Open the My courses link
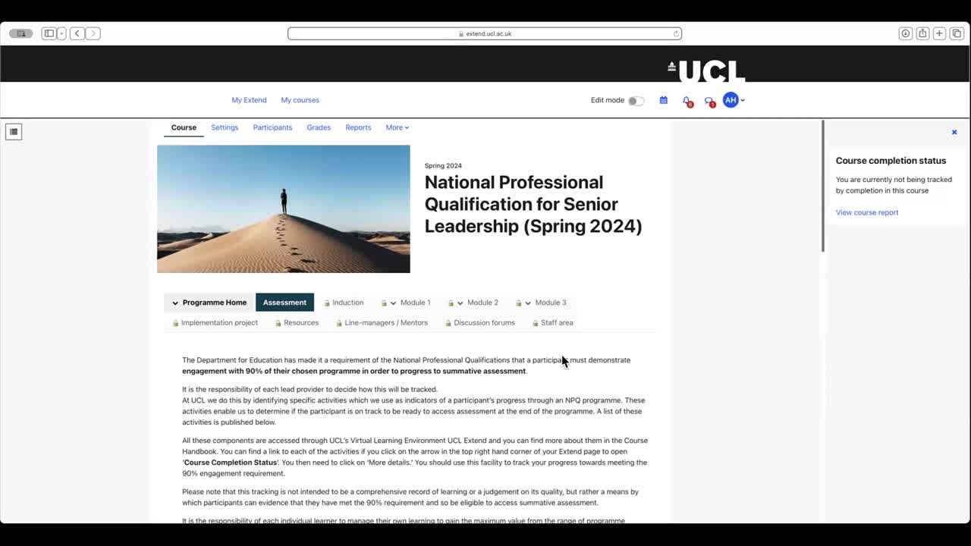The width and height of the screenshot is (971, 546). point(300,99)
